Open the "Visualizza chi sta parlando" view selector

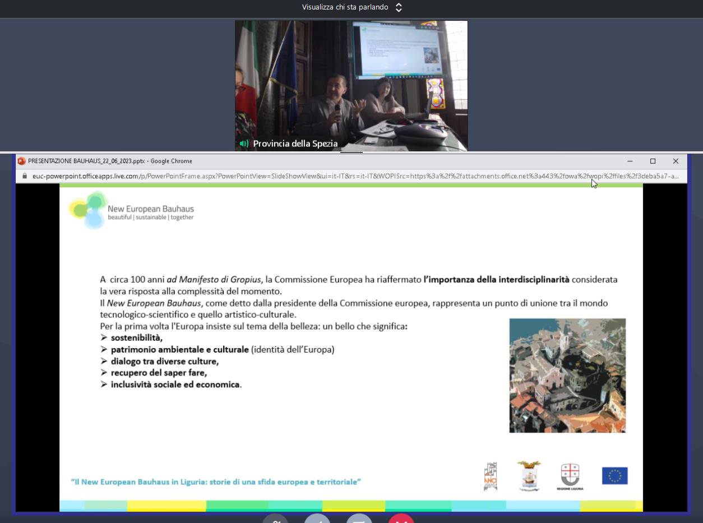tap(352, 7)
